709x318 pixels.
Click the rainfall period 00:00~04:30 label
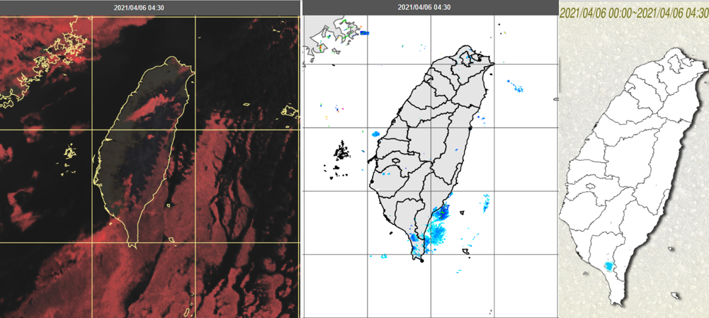point(634,12)
